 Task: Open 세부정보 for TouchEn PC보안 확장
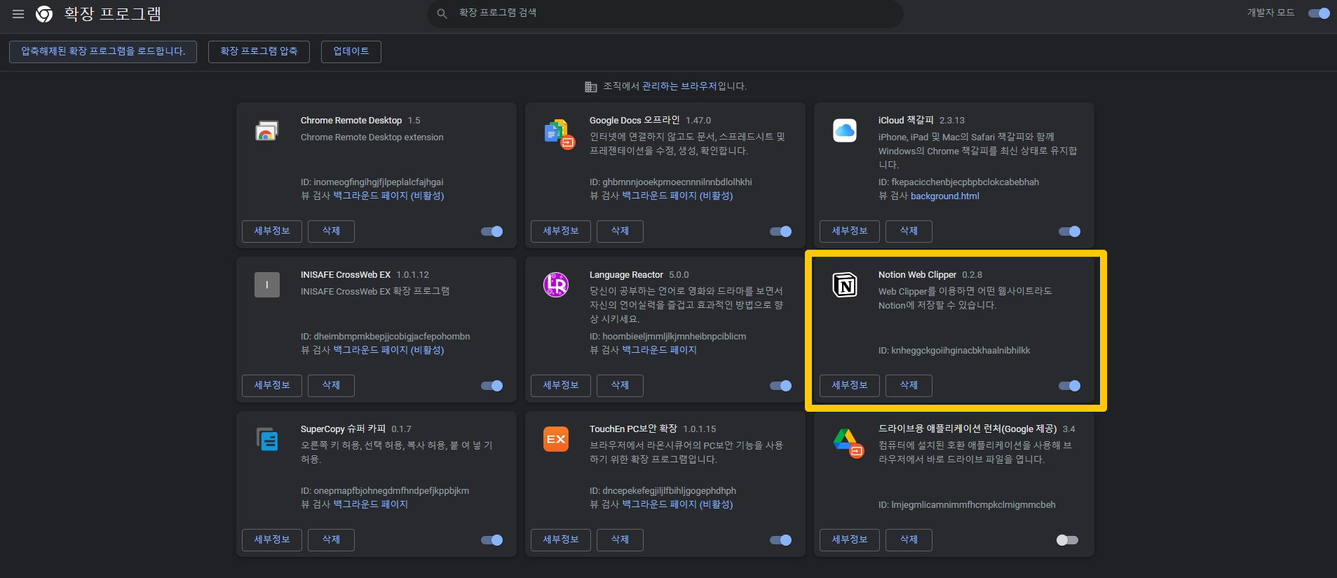pos(561,539)
